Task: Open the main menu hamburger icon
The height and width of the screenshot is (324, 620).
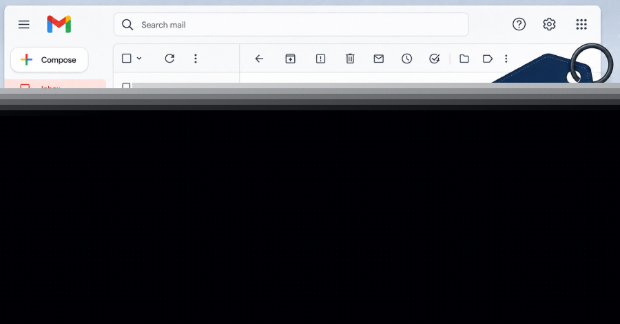Action: pyautogui.click(x=23, y=25)
